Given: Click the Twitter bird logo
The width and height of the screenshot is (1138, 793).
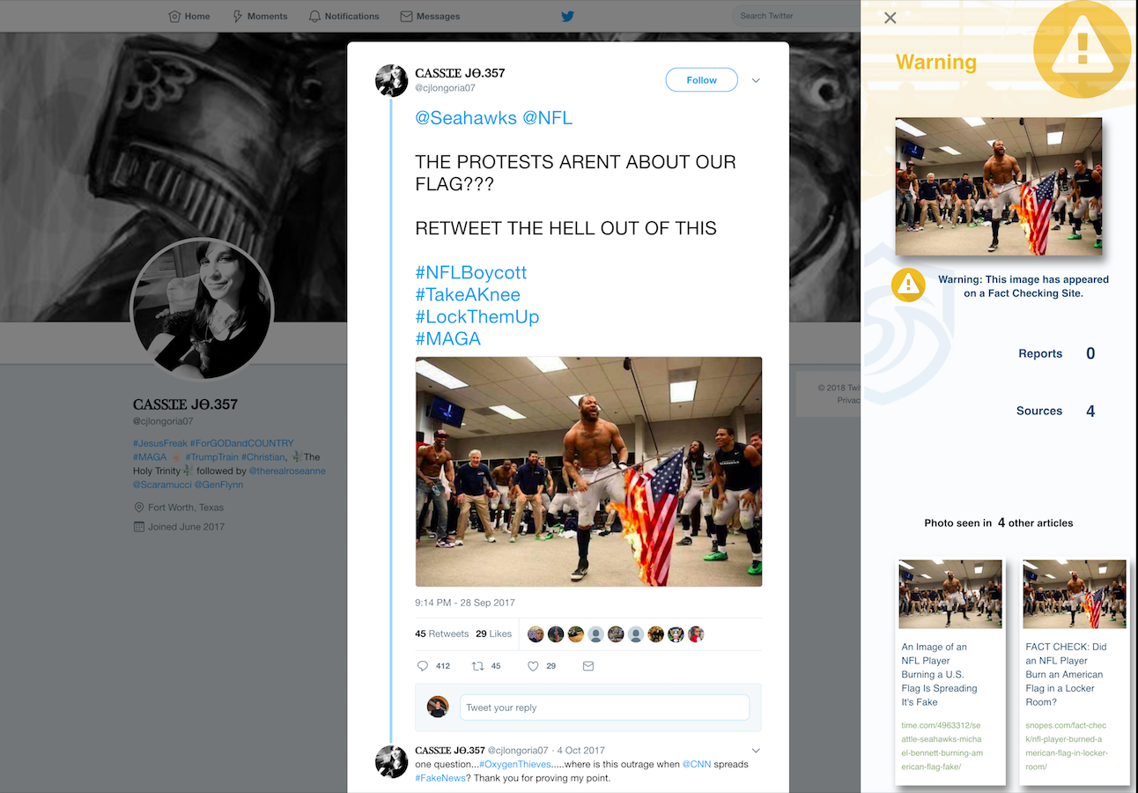Looking at the screenshot, I should (x=567, y=16).
